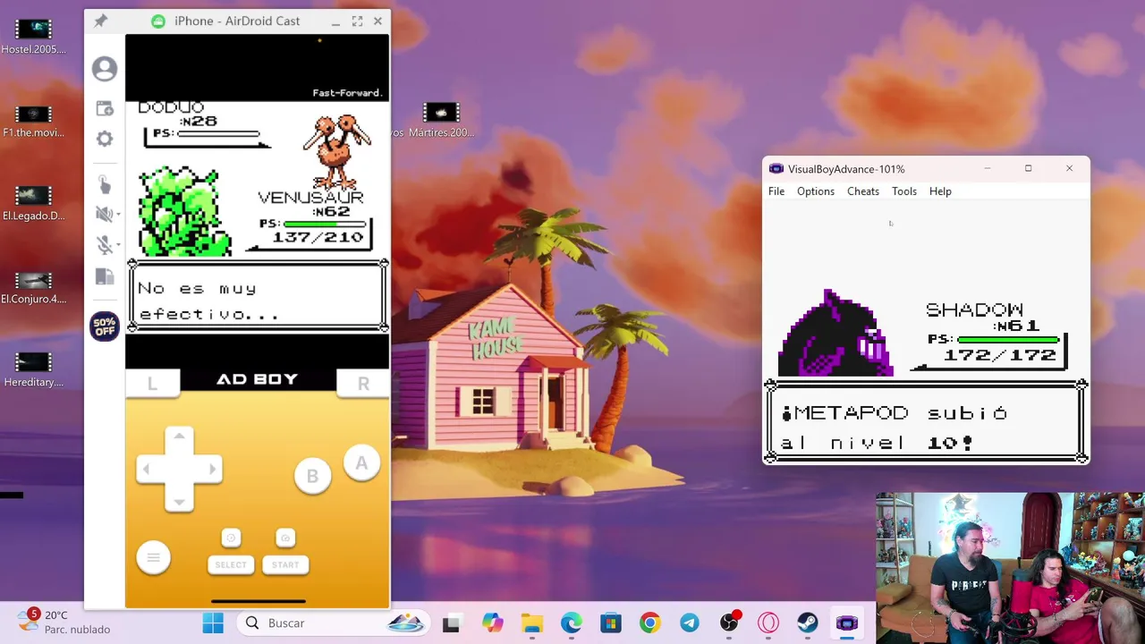This screenshot has height=644, width=1145.
Task: Toggle the muted speaker in AirDroid
Action: click(x=103, y=214)
